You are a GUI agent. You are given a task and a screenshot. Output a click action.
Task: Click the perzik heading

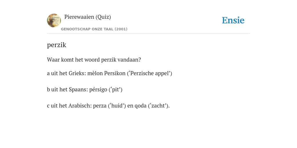(57, 45)
